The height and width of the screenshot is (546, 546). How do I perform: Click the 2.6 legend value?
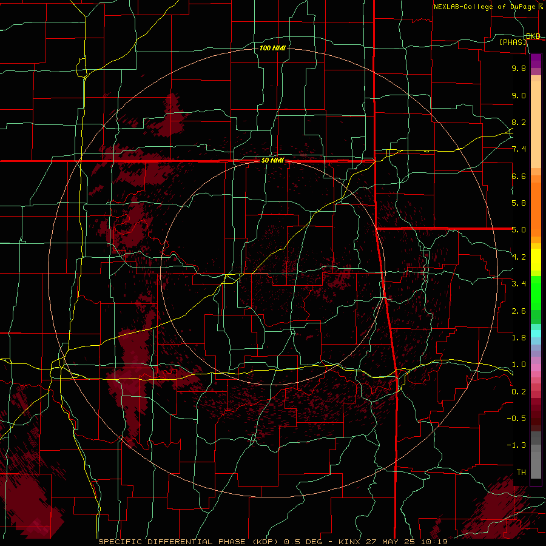pos(519,311)
